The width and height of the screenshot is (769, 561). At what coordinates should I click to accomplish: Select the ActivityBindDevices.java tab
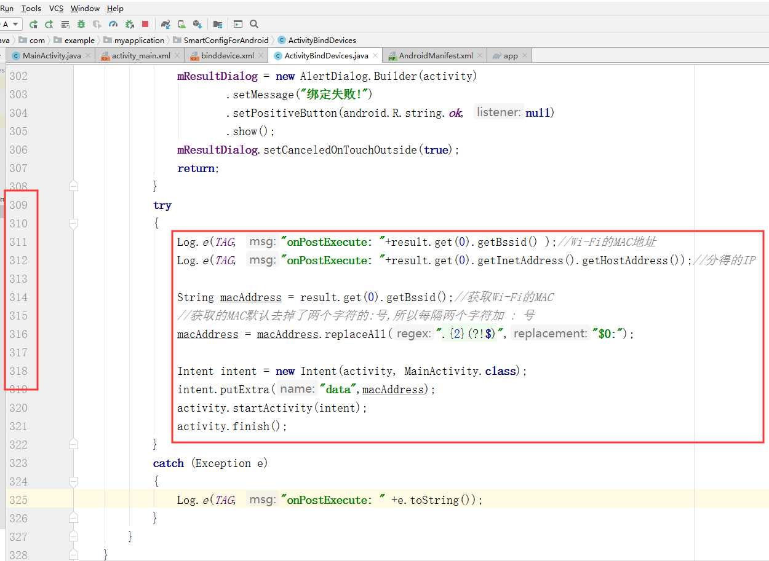tap(326, 55)
